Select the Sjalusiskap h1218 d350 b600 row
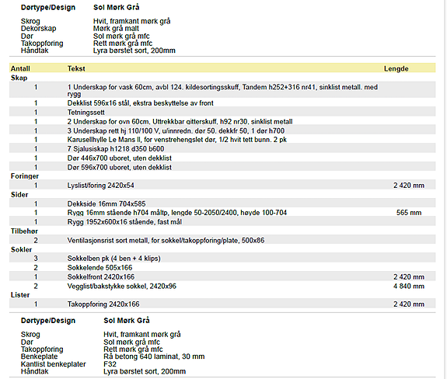447x379 pixels. coord(222,149)
